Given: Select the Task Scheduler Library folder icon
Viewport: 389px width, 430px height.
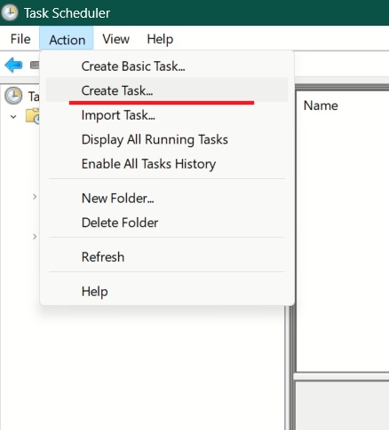Looking at the screenshot, I should [x=33, y=115].
